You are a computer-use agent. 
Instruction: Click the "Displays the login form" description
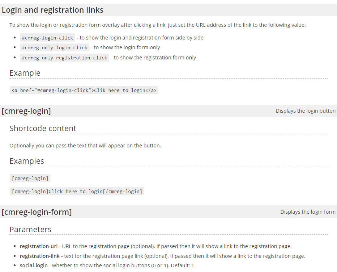tap(308, 212)
